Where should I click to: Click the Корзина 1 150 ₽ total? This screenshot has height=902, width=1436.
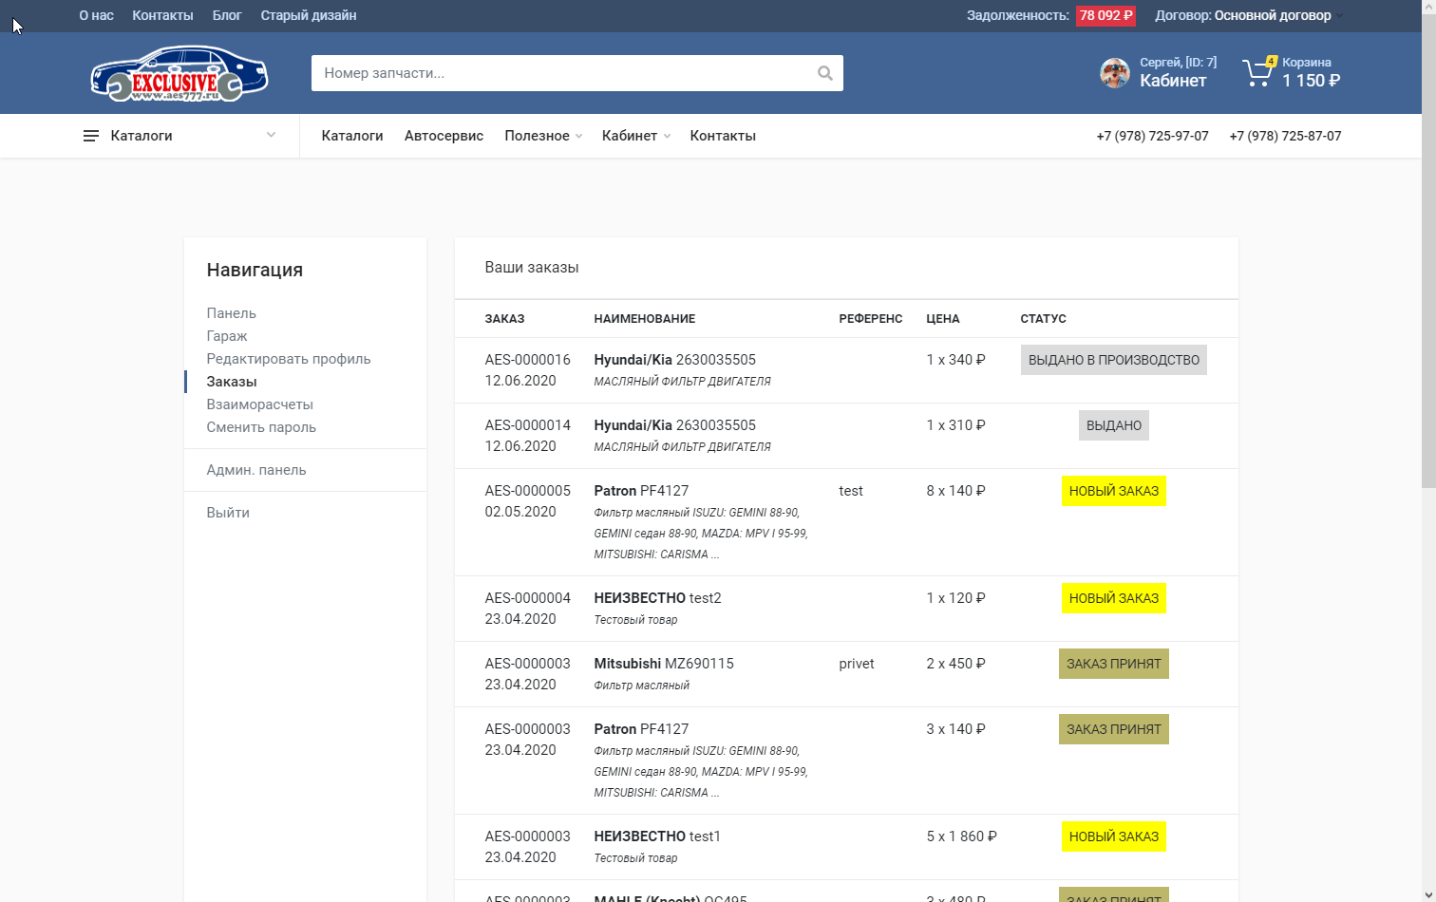[x=1311, y=81]
